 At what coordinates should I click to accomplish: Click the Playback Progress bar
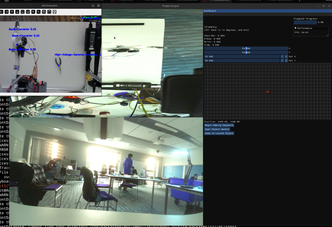[305, 22]
